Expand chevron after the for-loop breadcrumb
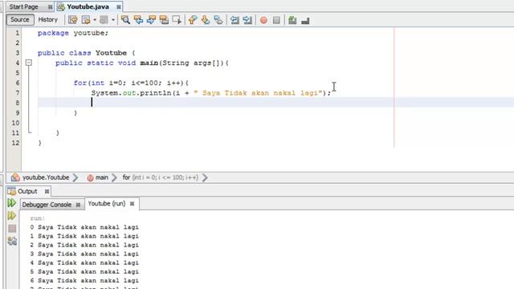 (205, 177)
